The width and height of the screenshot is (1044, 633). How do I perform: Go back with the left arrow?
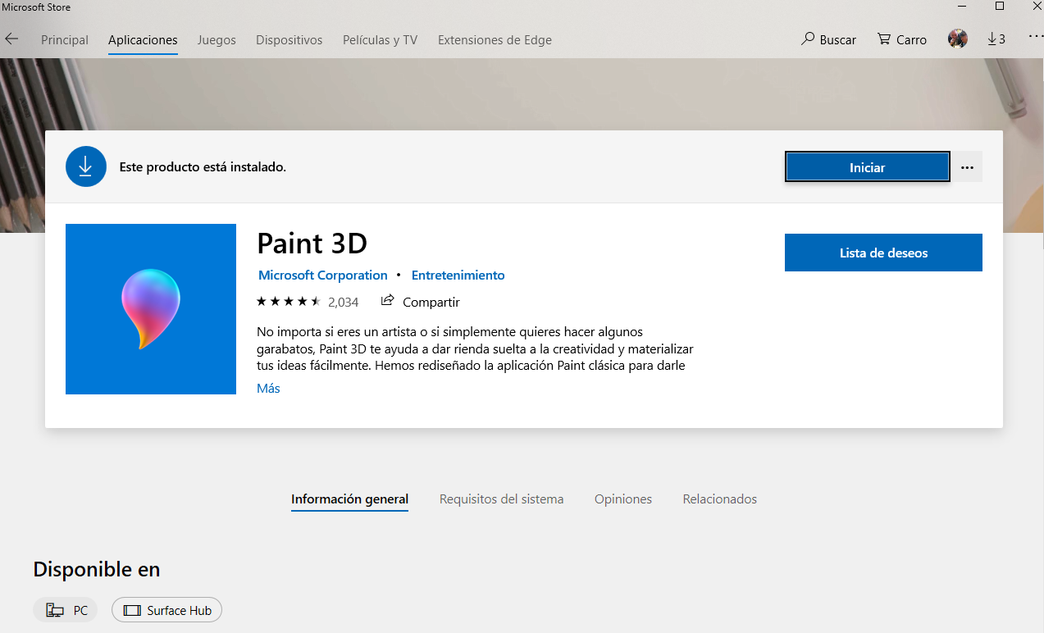pyautogui.click(x=11, y=39)
